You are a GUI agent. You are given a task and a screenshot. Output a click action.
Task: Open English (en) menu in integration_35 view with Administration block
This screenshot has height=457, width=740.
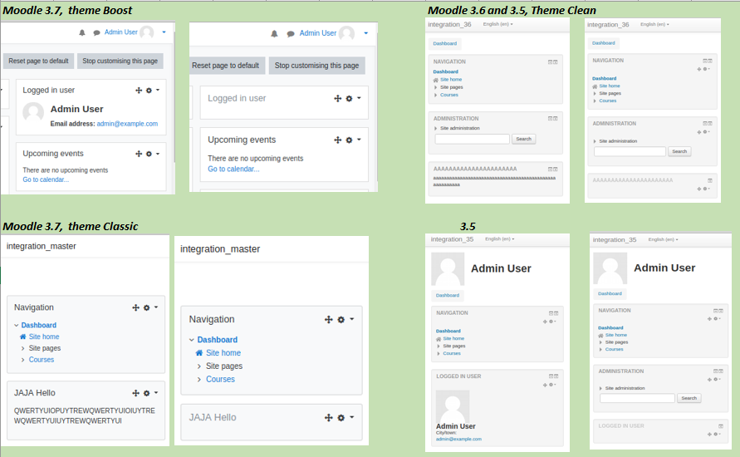point(663,239)
